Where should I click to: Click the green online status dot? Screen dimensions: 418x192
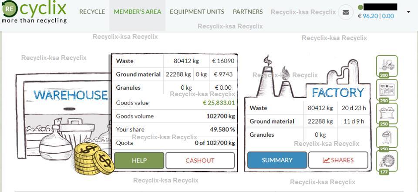point(361,7)
